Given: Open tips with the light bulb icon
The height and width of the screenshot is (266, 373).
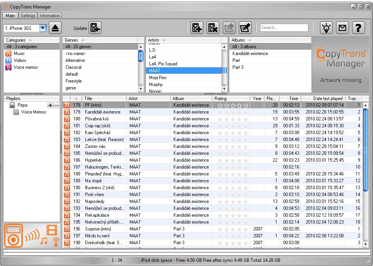Looking at the screenshot, I should tap(326, 28).
